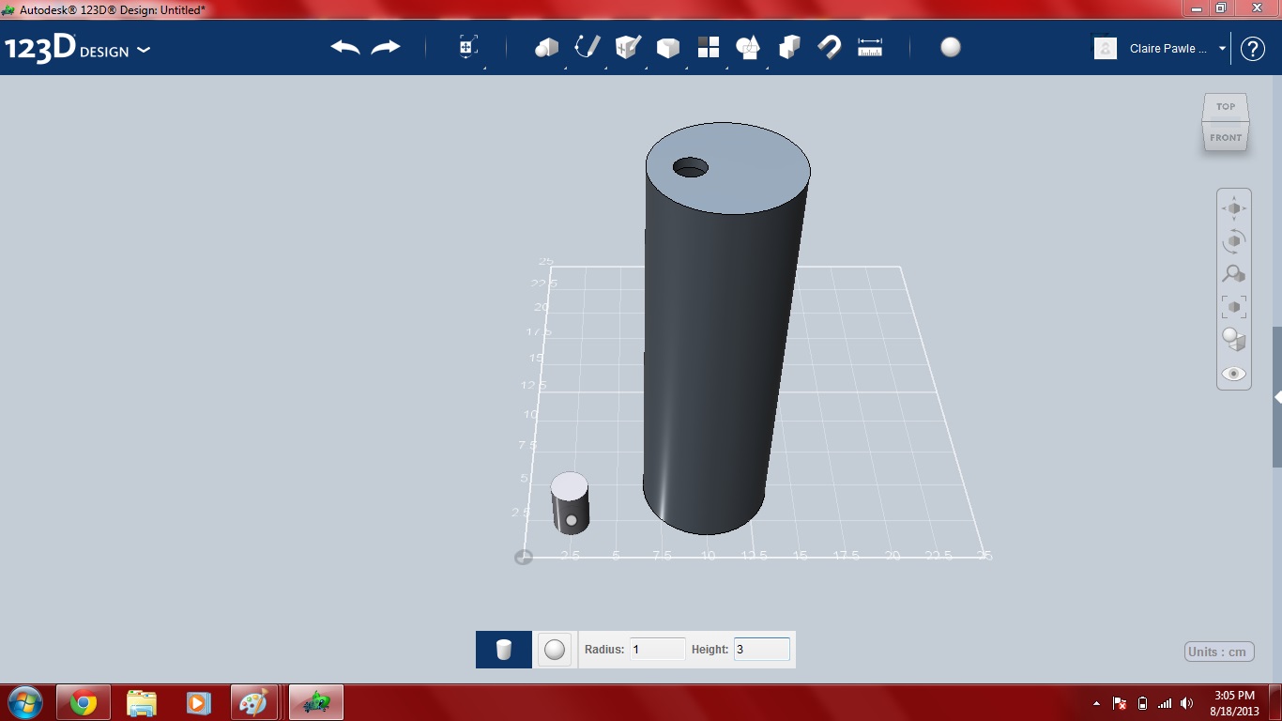Click the Height input field

(761, 649)
